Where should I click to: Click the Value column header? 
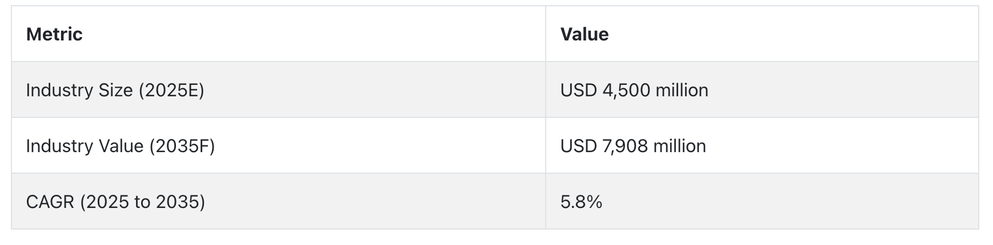click(762, 34)
